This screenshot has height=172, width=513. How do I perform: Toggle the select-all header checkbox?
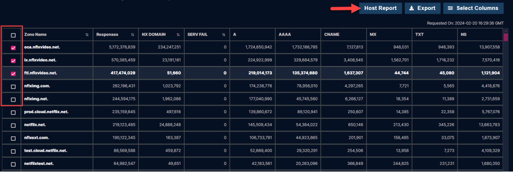[x=13, y=35]
